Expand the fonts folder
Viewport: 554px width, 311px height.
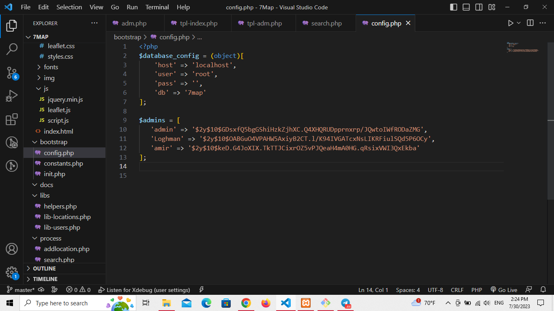(64, 67)
